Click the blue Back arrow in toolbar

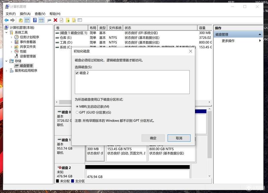6,20
